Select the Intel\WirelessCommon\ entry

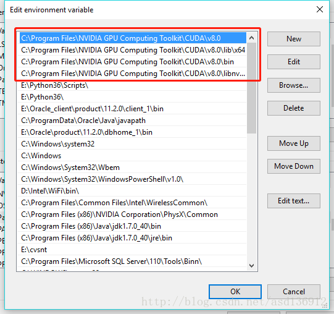point(132,203)
